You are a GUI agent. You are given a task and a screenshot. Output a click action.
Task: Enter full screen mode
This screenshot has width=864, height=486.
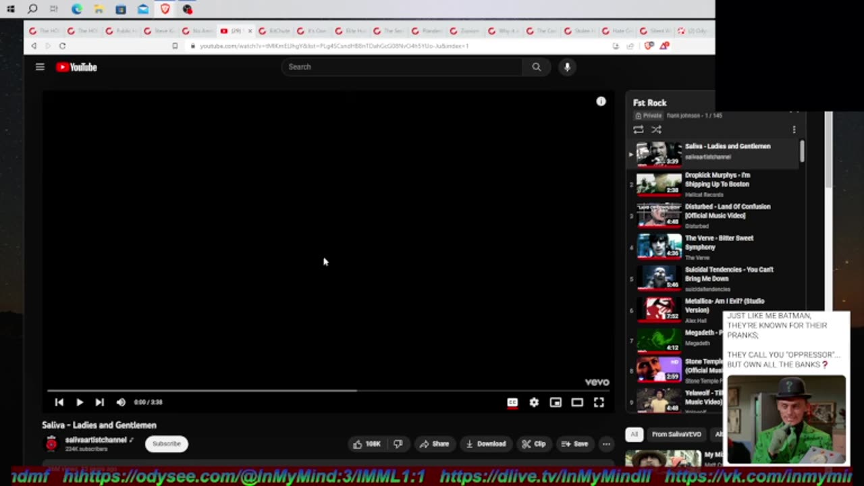599,402
